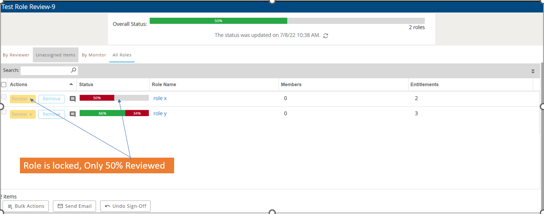The width and height of the screenshot is (544, 214).
Task: Check the role x row checkbox
Action: click(4, 97)
